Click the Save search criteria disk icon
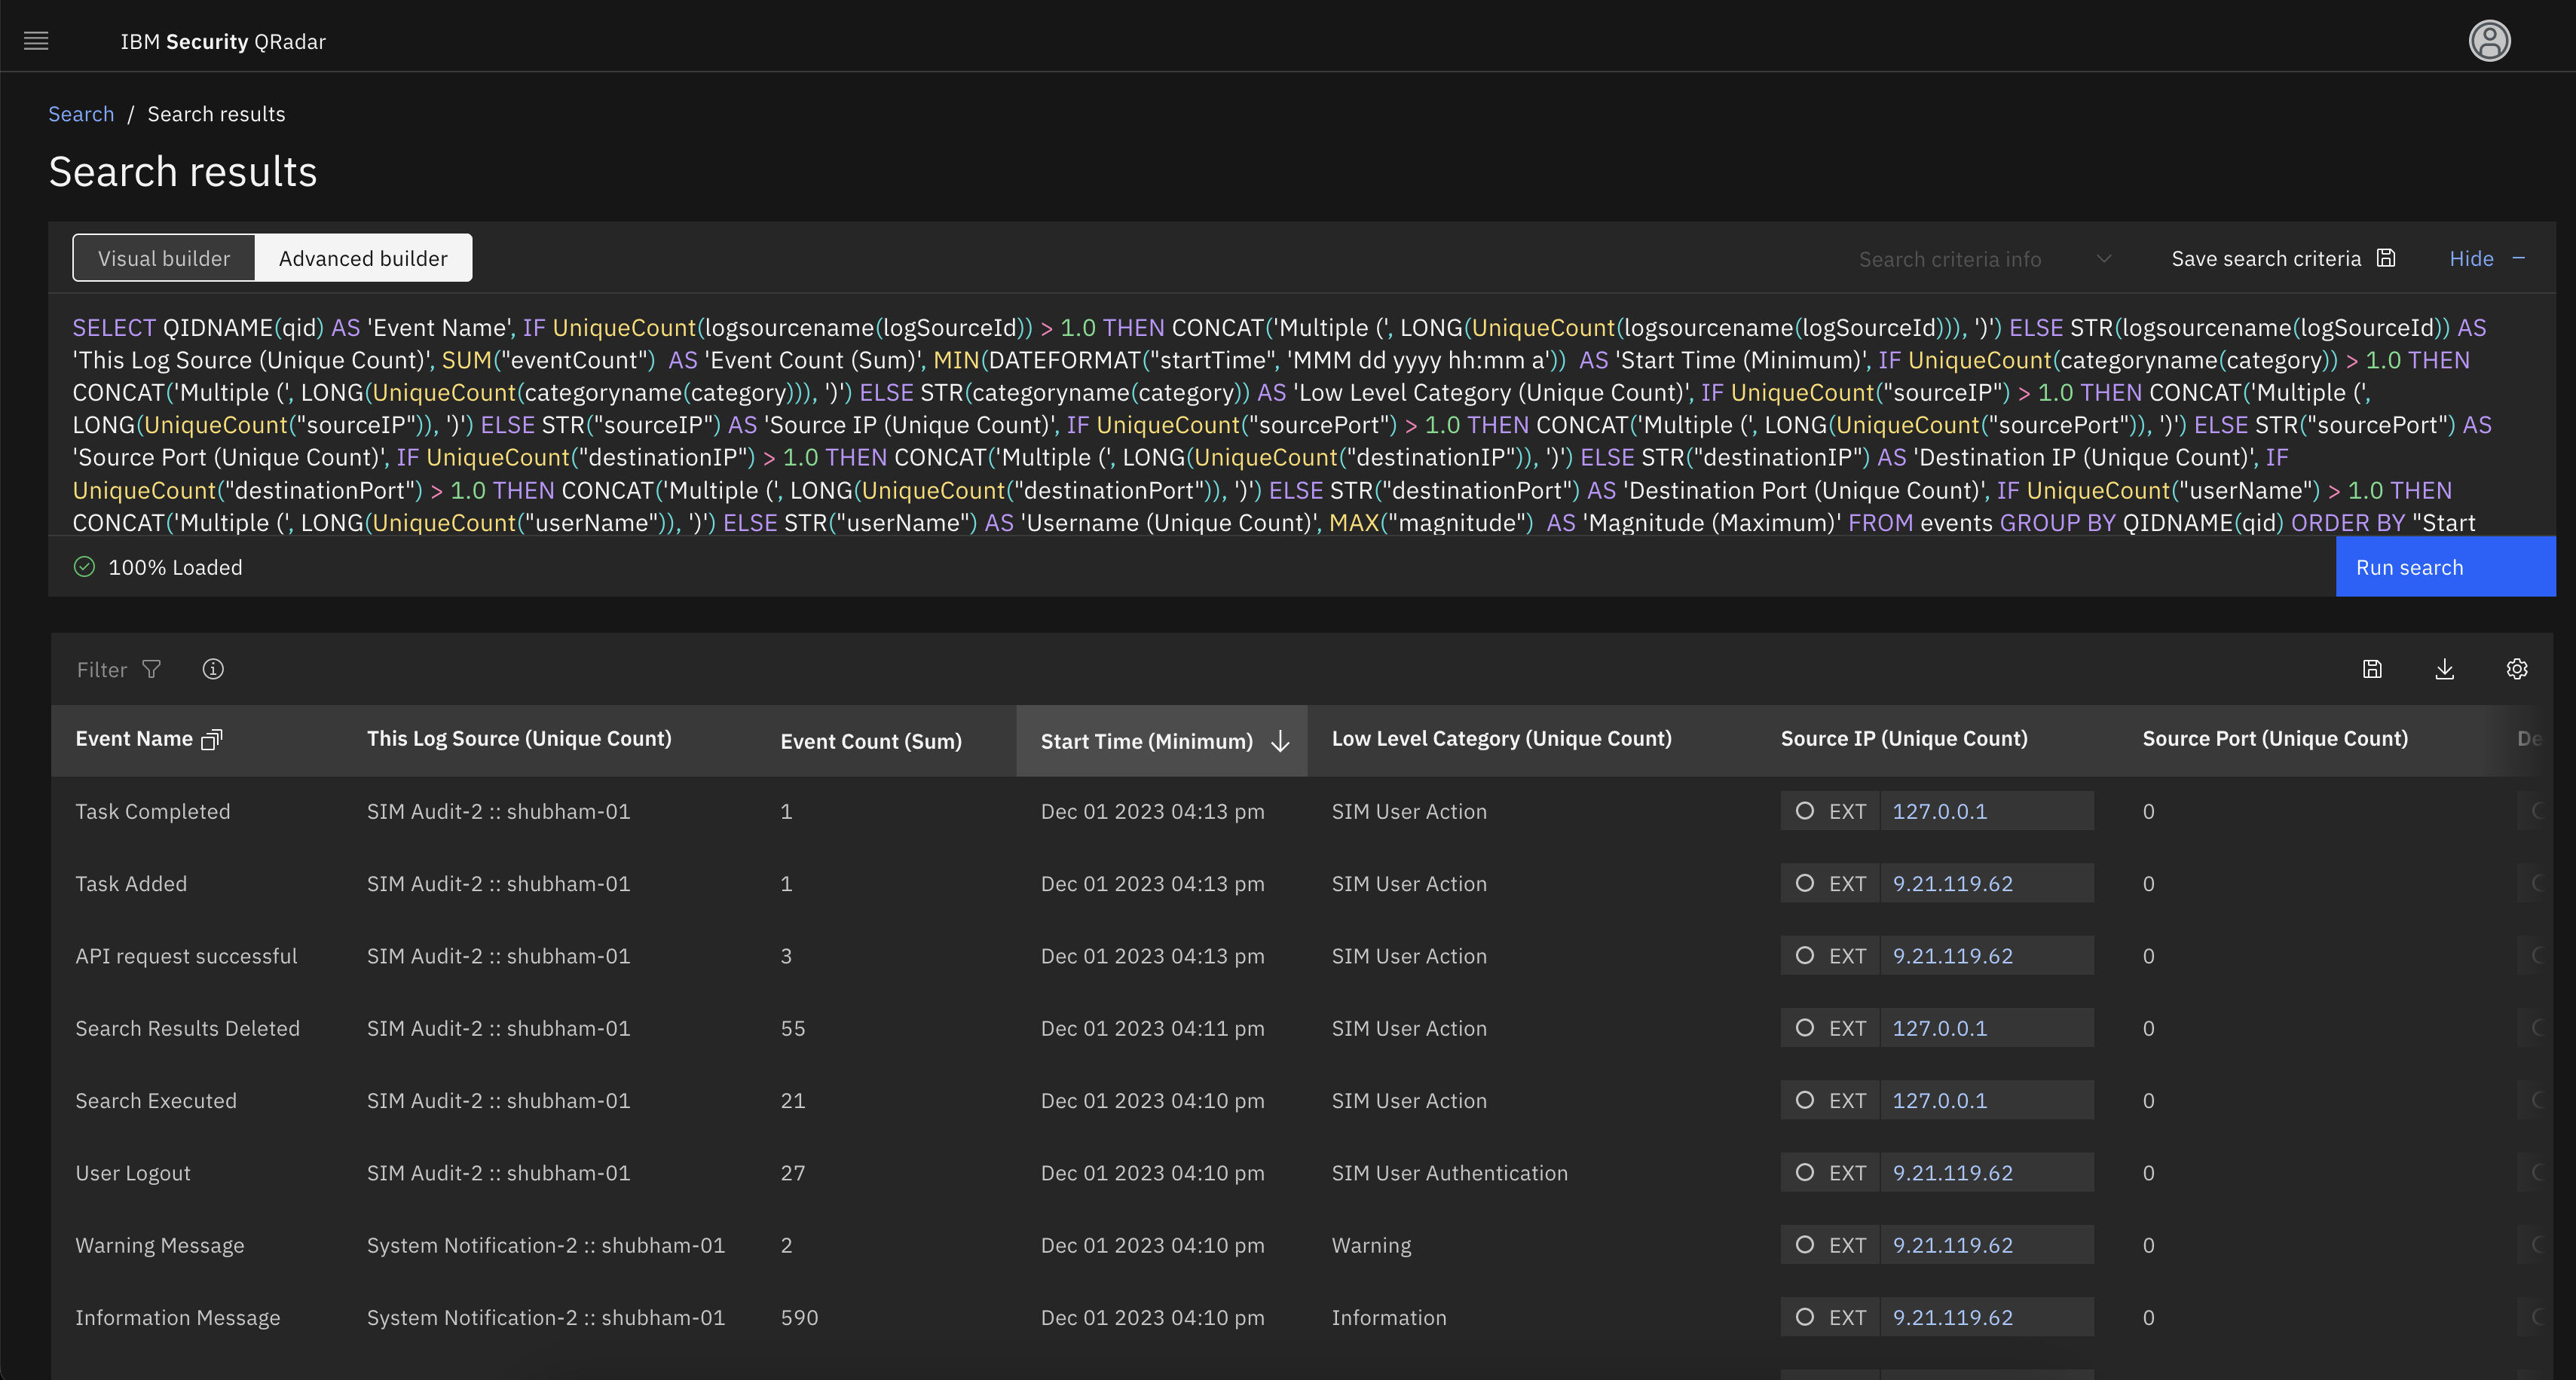This screenshot has height=1380, width=2576. click(x=2386, y=258)
